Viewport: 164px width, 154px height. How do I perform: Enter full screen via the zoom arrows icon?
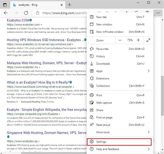click(x=148, y=40)
